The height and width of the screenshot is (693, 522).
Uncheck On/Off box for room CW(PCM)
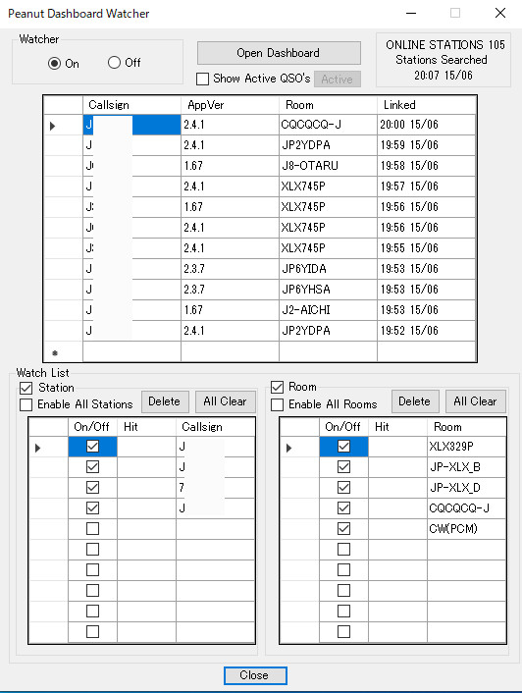click(x=343, y=529)
